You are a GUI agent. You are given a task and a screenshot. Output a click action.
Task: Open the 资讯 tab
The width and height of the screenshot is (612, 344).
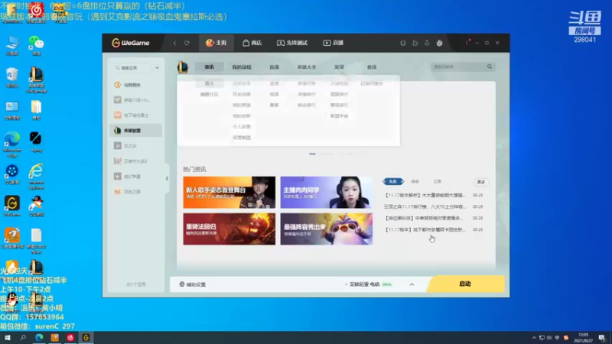pyautogui.click(x=209, y=67)
